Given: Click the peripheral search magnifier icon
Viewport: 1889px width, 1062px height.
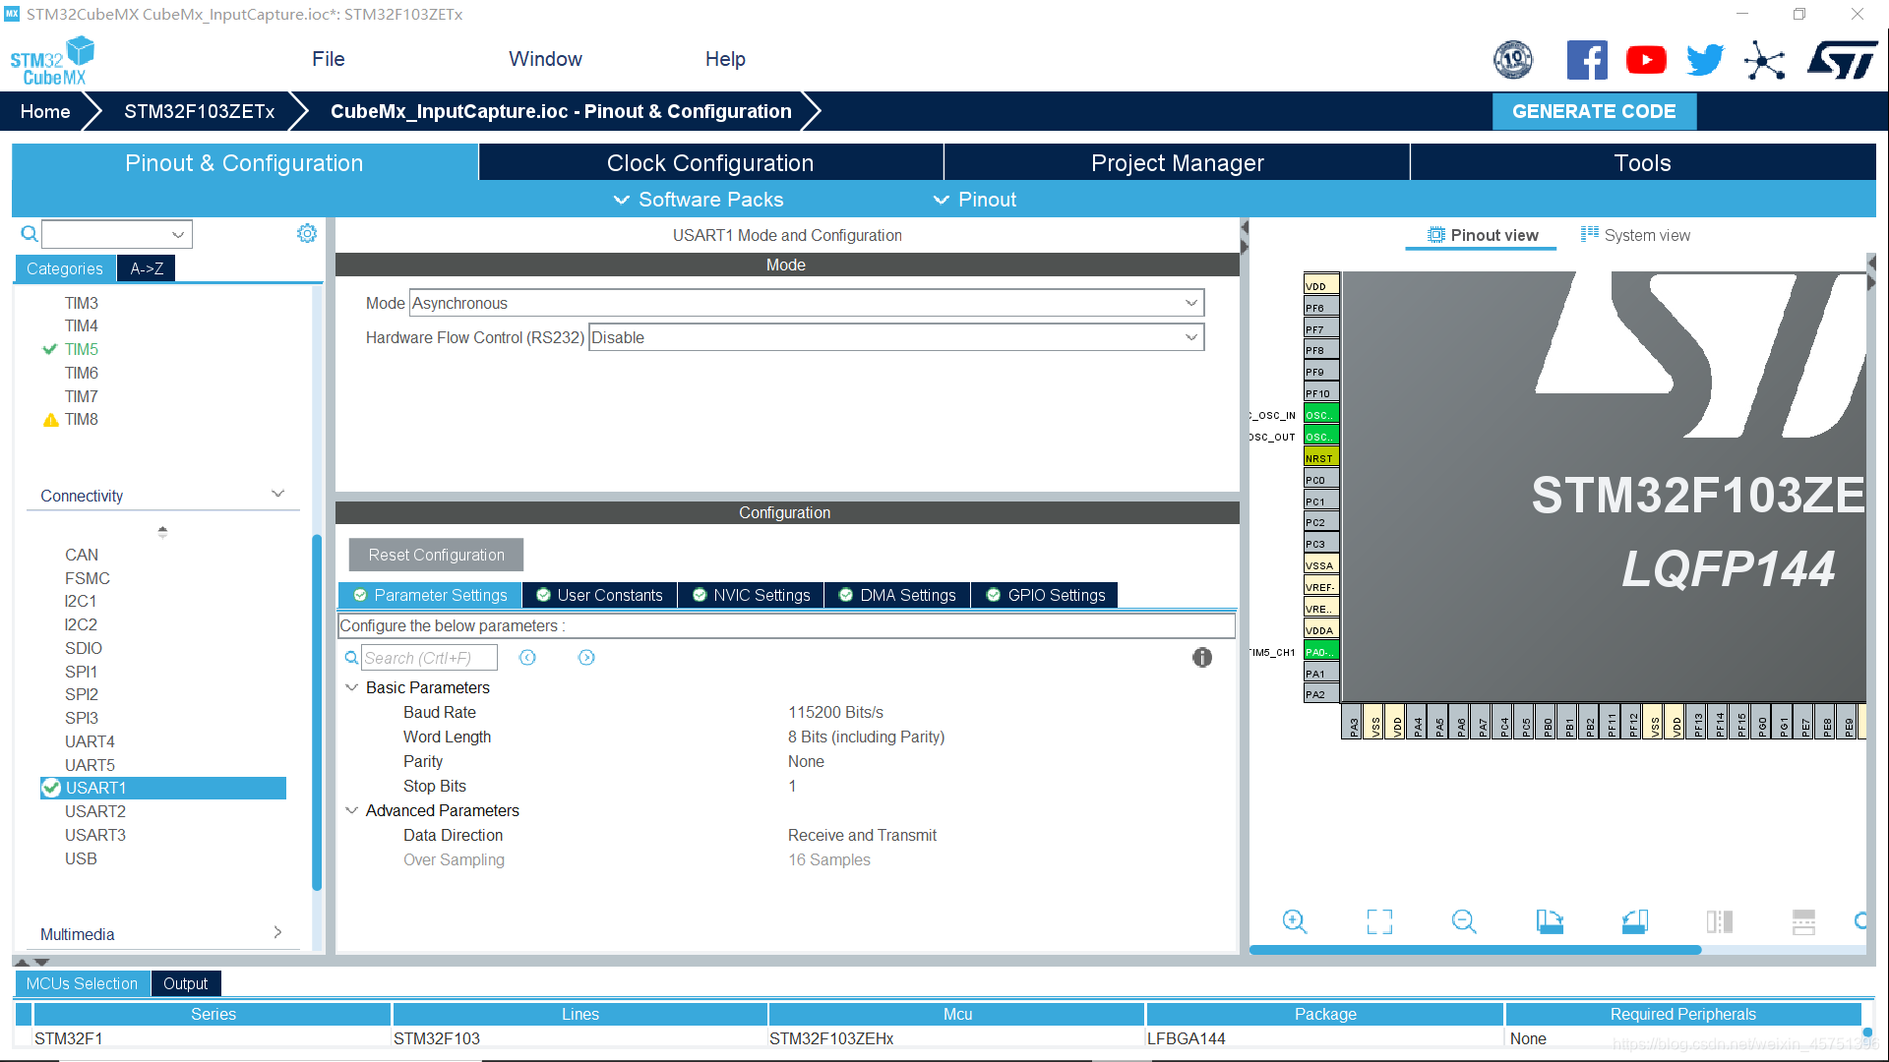Looking at the screenshot, I should pos(30,234).
